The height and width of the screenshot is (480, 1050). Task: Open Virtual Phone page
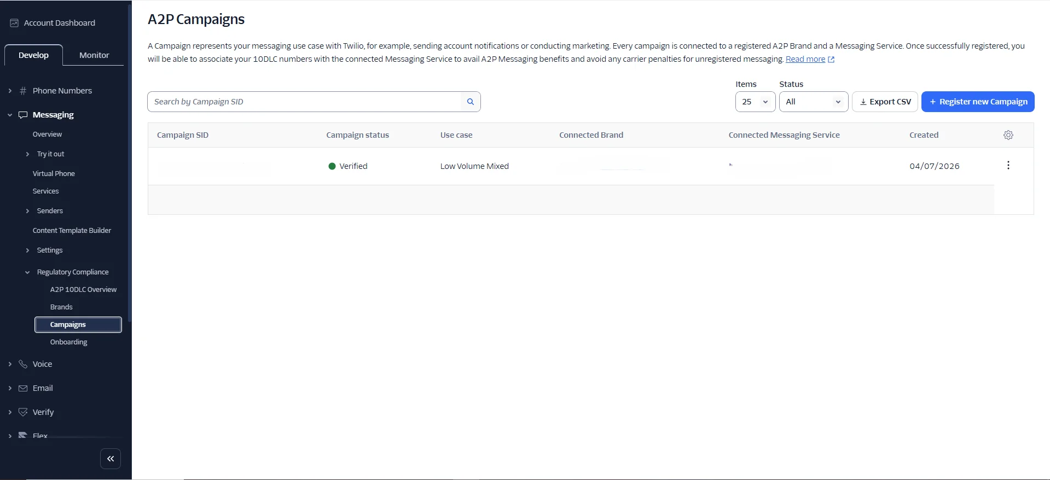click(x=54, y=174)
